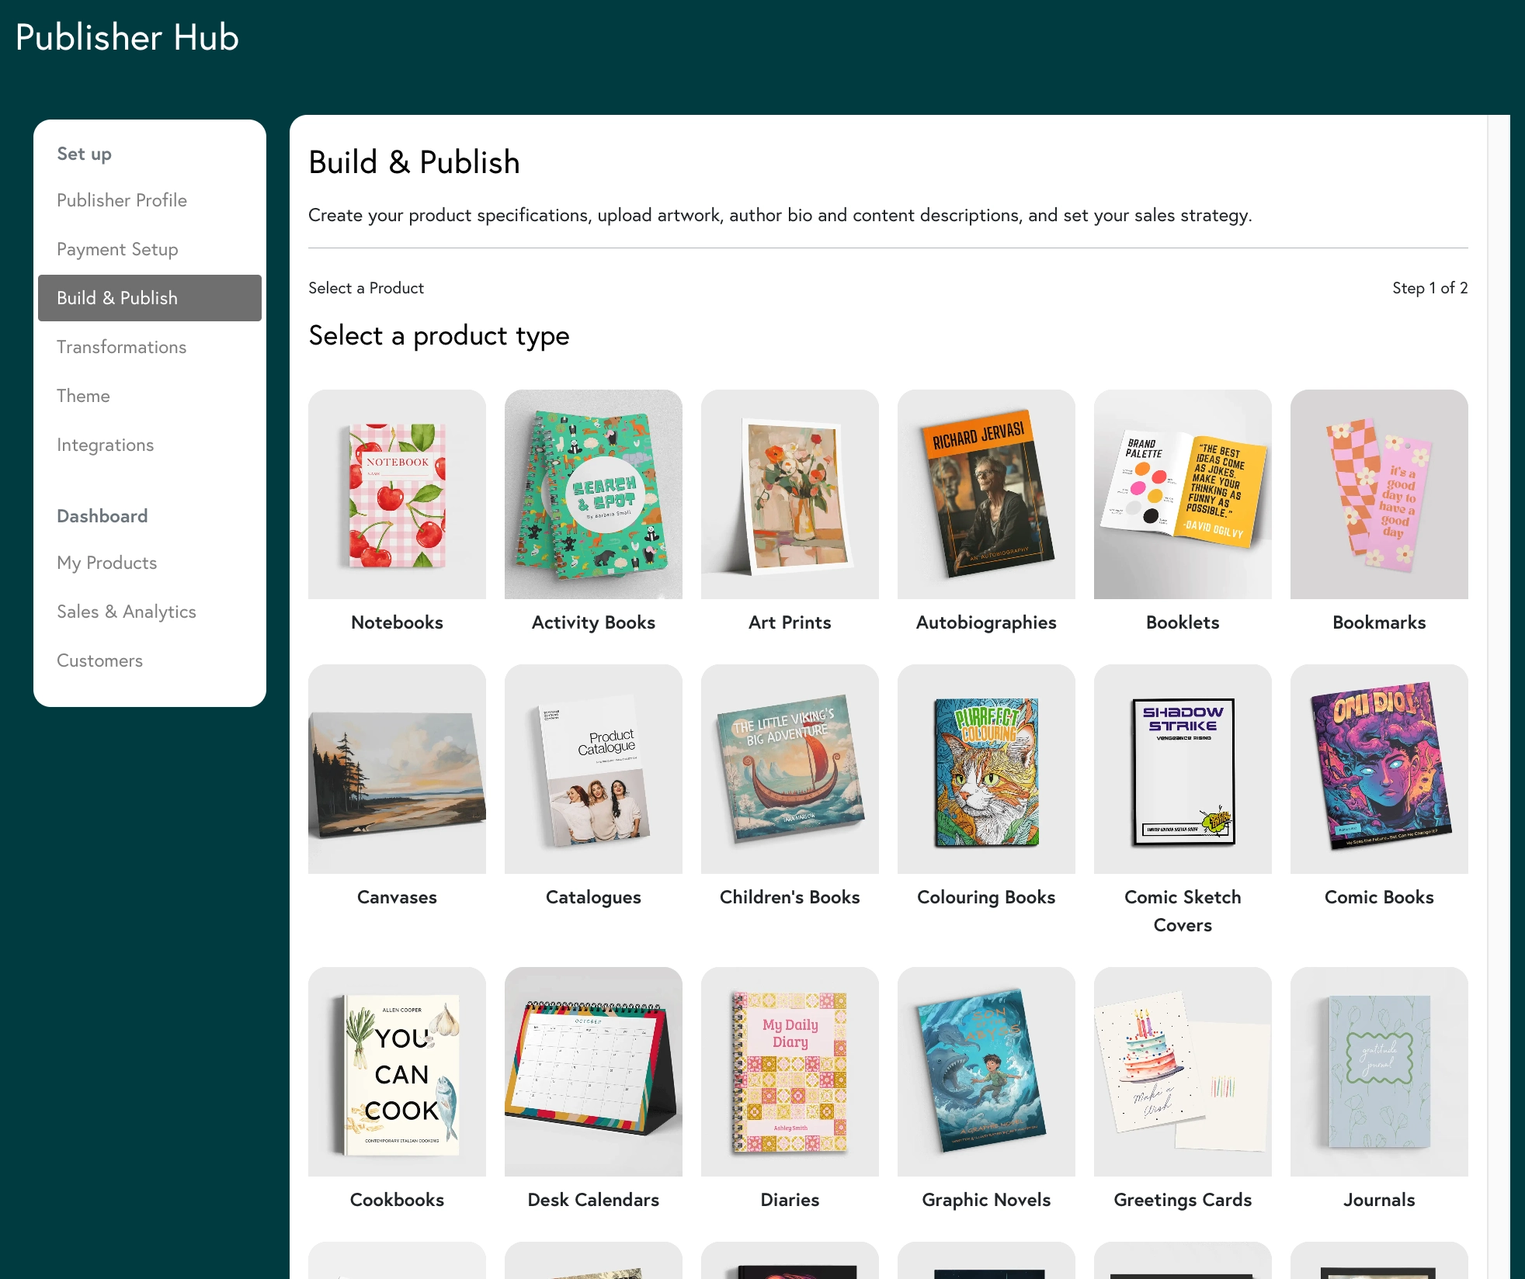The image size is (1525, 1279).
Task: Click the Activity Books label
Action: (593, 622)
